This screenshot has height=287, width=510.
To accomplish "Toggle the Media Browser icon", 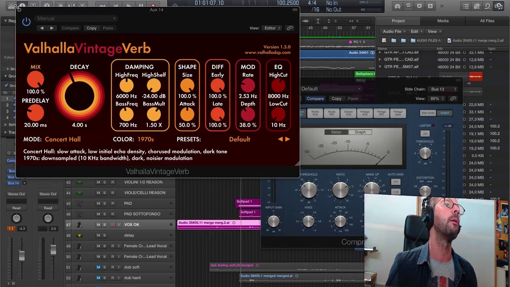I will [498, 6].
